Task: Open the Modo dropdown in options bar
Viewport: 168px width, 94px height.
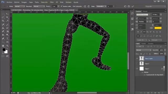Action: click(20, 6)
